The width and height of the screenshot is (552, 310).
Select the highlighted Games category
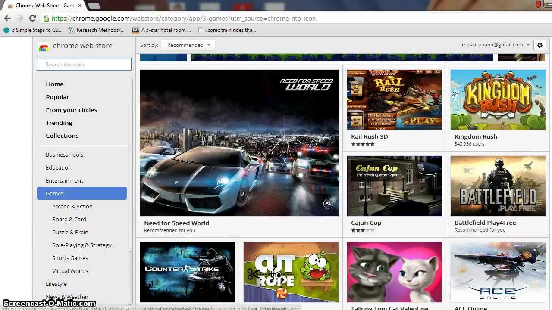pyautogui.click(x=82, y=193)
